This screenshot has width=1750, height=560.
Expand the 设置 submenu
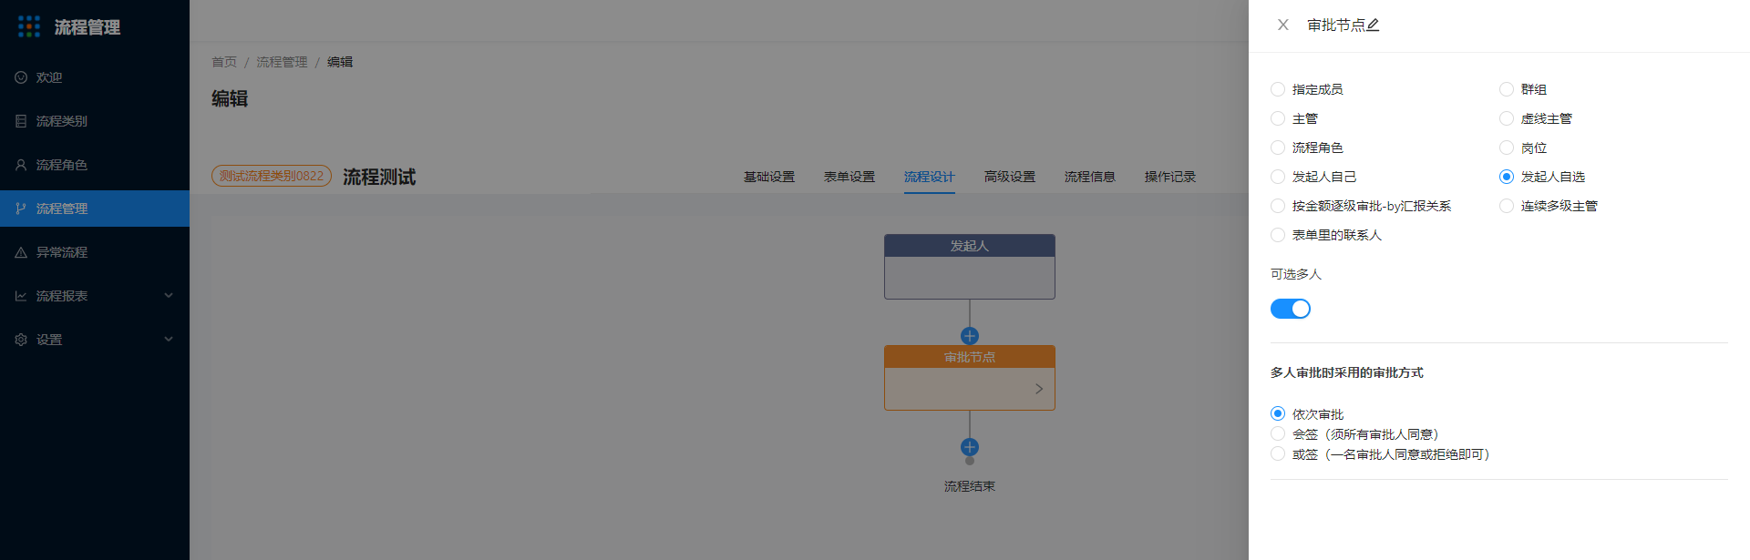click(169, 340)
